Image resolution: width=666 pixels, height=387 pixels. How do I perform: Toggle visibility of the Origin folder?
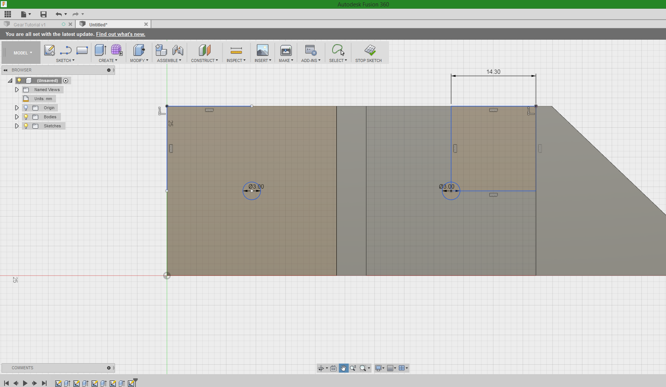click(26, 108)
